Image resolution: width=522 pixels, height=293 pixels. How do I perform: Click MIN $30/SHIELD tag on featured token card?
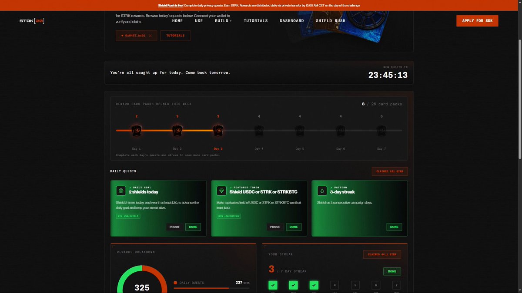[x=229, y=216]
